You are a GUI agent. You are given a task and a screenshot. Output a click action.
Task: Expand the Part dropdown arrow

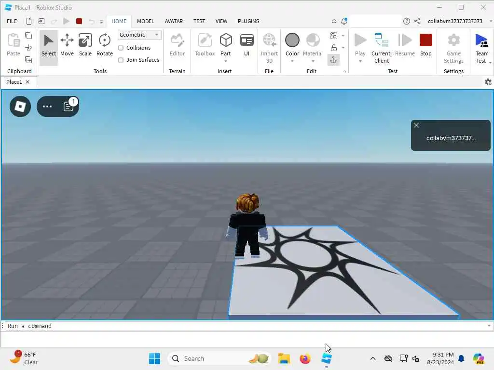point(226,61)
